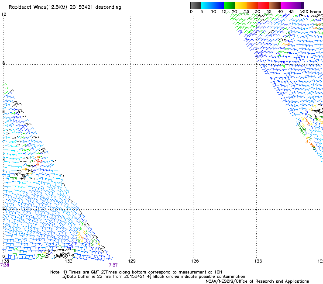Click the latitude '2' axis label
Image resolution: width=323 pixels, height=284 pixels.
tap(3, 208)
